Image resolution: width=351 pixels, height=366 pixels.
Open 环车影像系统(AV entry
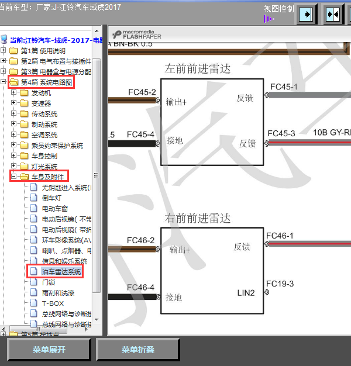[x=67, y=240]
